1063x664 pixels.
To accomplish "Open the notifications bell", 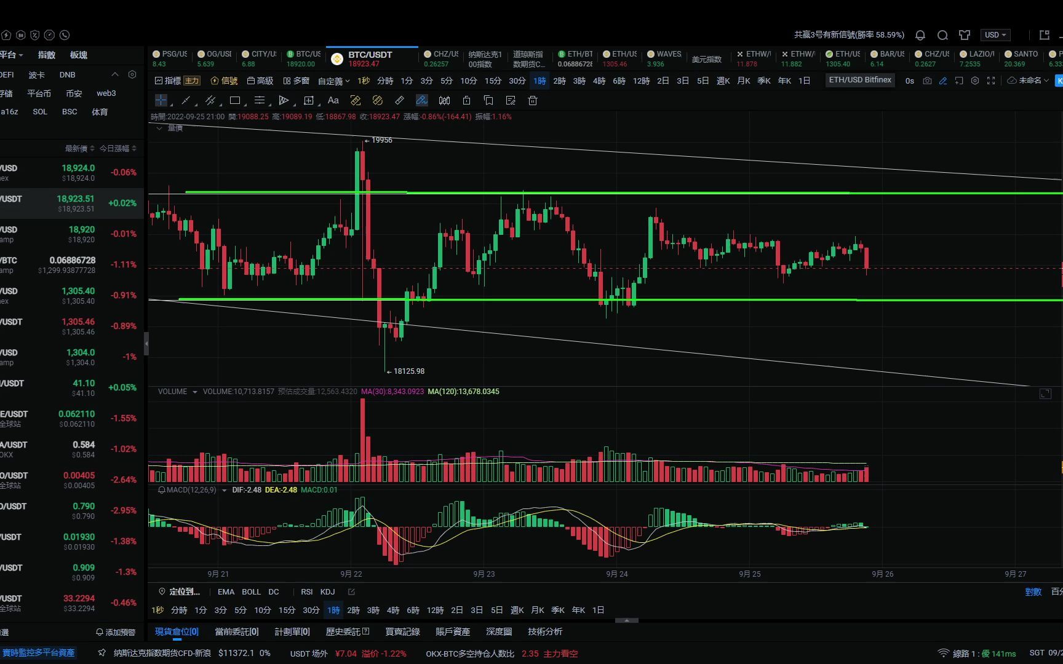I will (920, 35).
